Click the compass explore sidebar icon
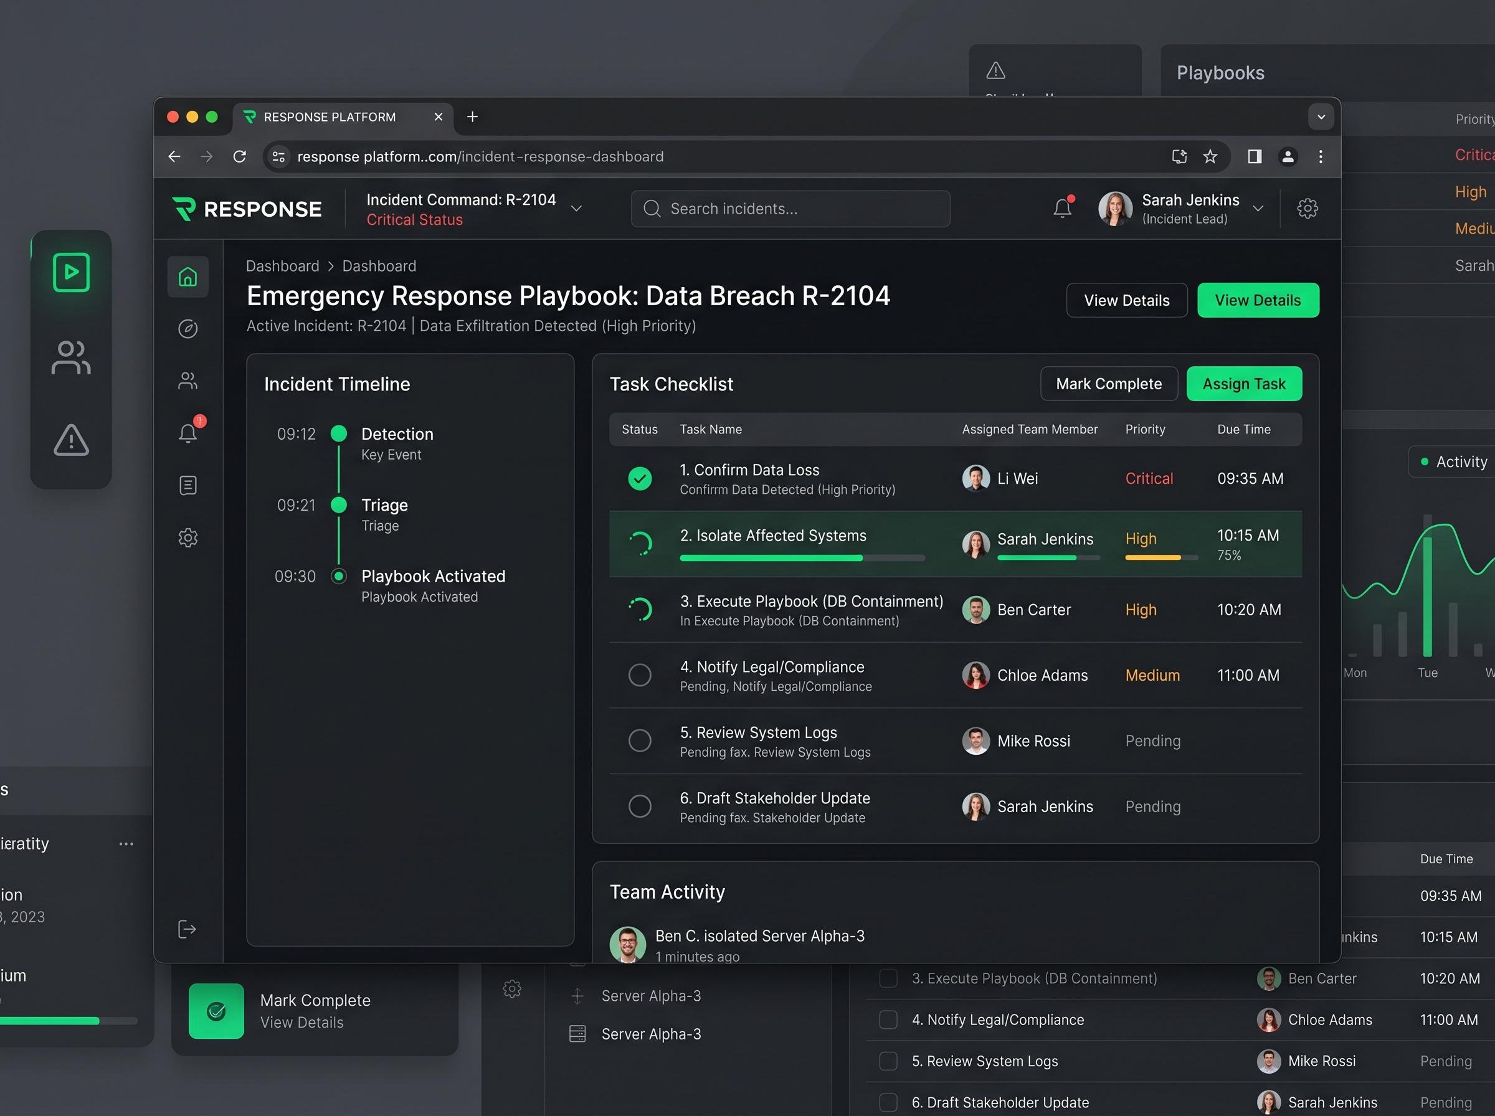The image size is (1495, 1116). click(187, 329)
